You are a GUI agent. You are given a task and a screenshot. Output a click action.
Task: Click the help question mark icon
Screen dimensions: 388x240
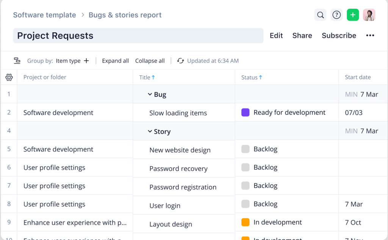coord(336,15)
